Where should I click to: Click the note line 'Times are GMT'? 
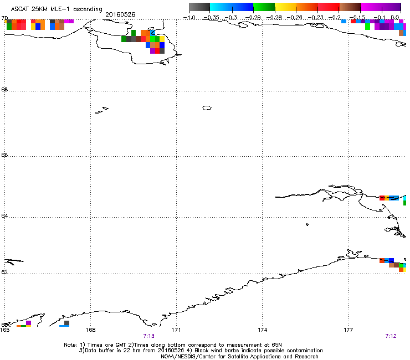107,345
